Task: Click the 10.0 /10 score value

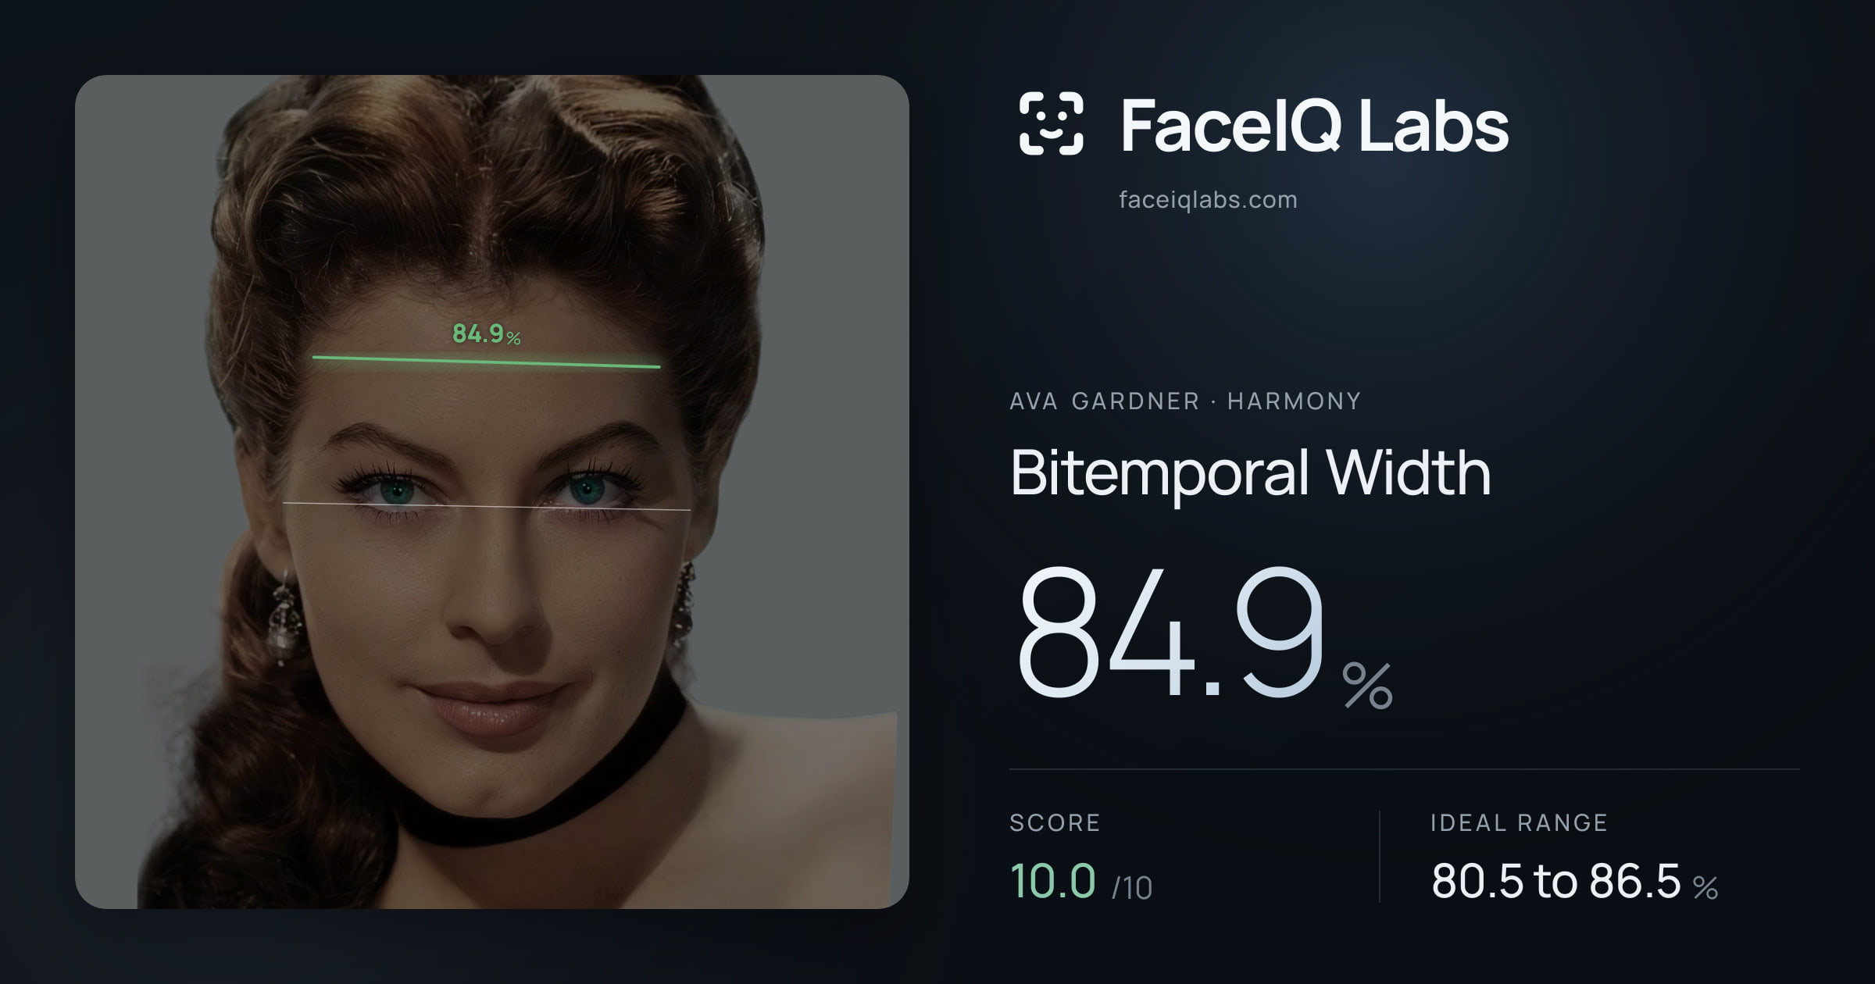Action: (x=1081, y=881)
